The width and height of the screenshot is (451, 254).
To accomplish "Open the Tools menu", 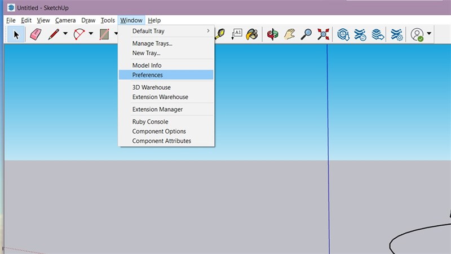I will click(108, 20).
